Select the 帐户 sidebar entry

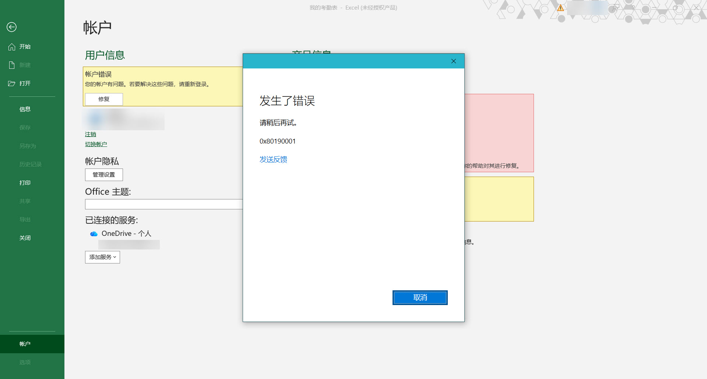32,344
